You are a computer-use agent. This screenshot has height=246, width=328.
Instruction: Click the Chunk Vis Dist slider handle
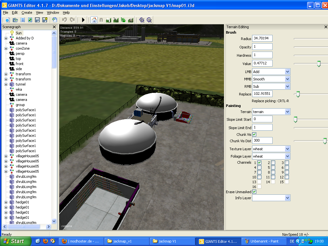coord(325,141)
